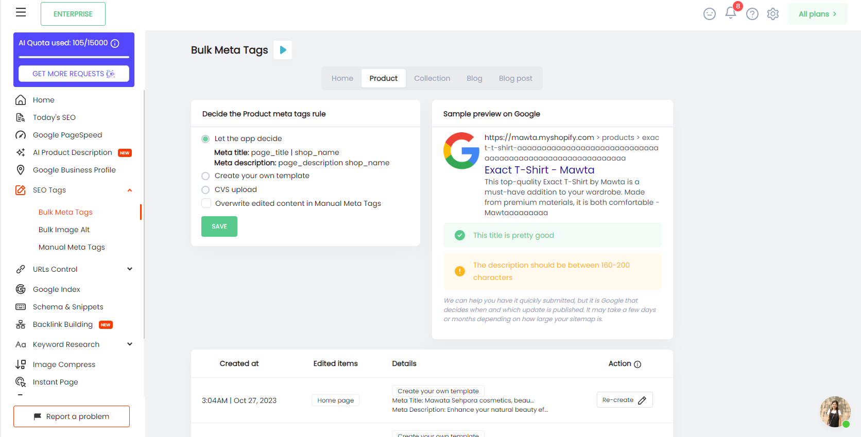The image size is (861, 437).
Task: Click AI Quota info icon
Action: point(115,43)
